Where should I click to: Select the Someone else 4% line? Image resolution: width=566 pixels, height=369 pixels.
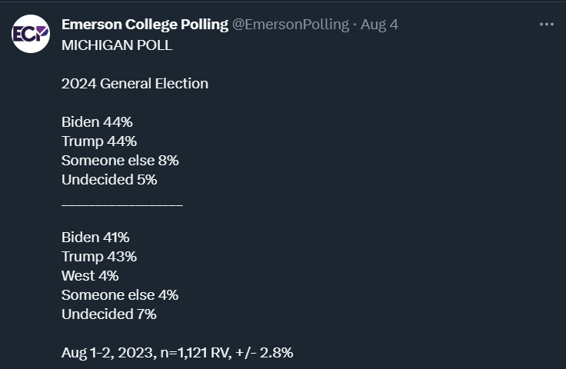click(x=120, y=295)
